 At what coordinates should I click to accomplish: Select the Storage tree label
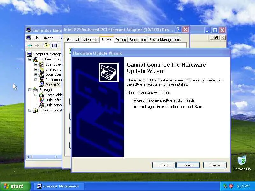[46, 90]
